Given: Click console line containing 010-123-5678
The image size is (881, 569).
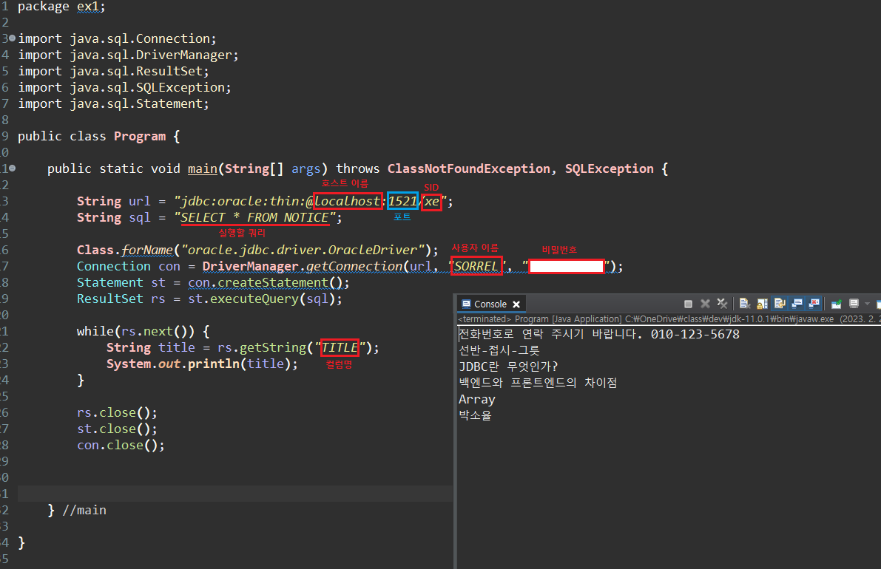Looking at the screenshot, I should 599,334.
